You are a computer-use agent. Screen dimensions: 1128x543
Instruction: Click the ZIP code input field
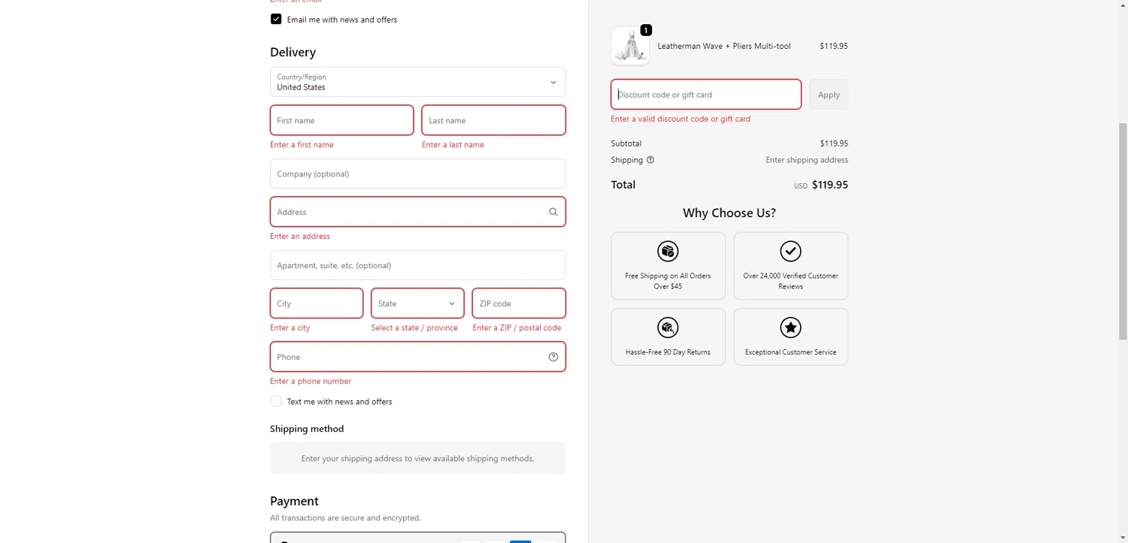[x=518, y=303]
